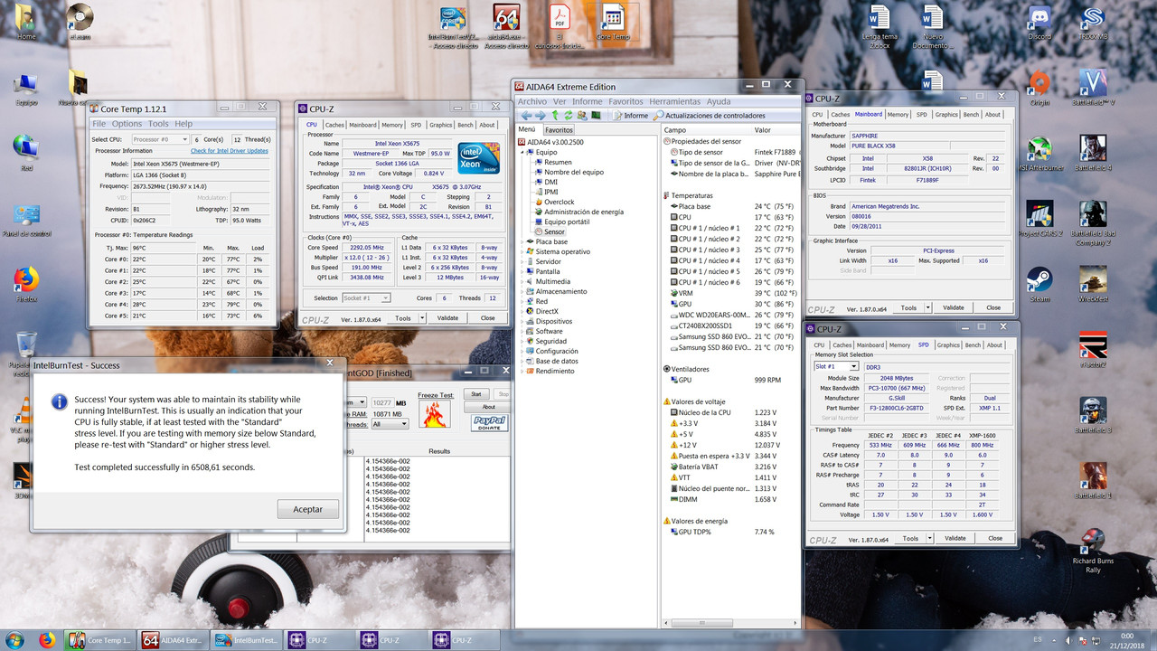Viewport: 1157px width, 651px height.
Task: Open the Wreckfest desktop icon
Action: click(1094, 284)
